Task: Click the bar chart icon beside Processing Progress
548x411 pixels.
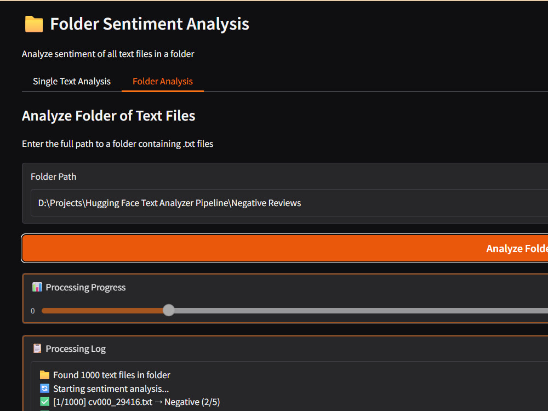Action: (x=37, y=287)
